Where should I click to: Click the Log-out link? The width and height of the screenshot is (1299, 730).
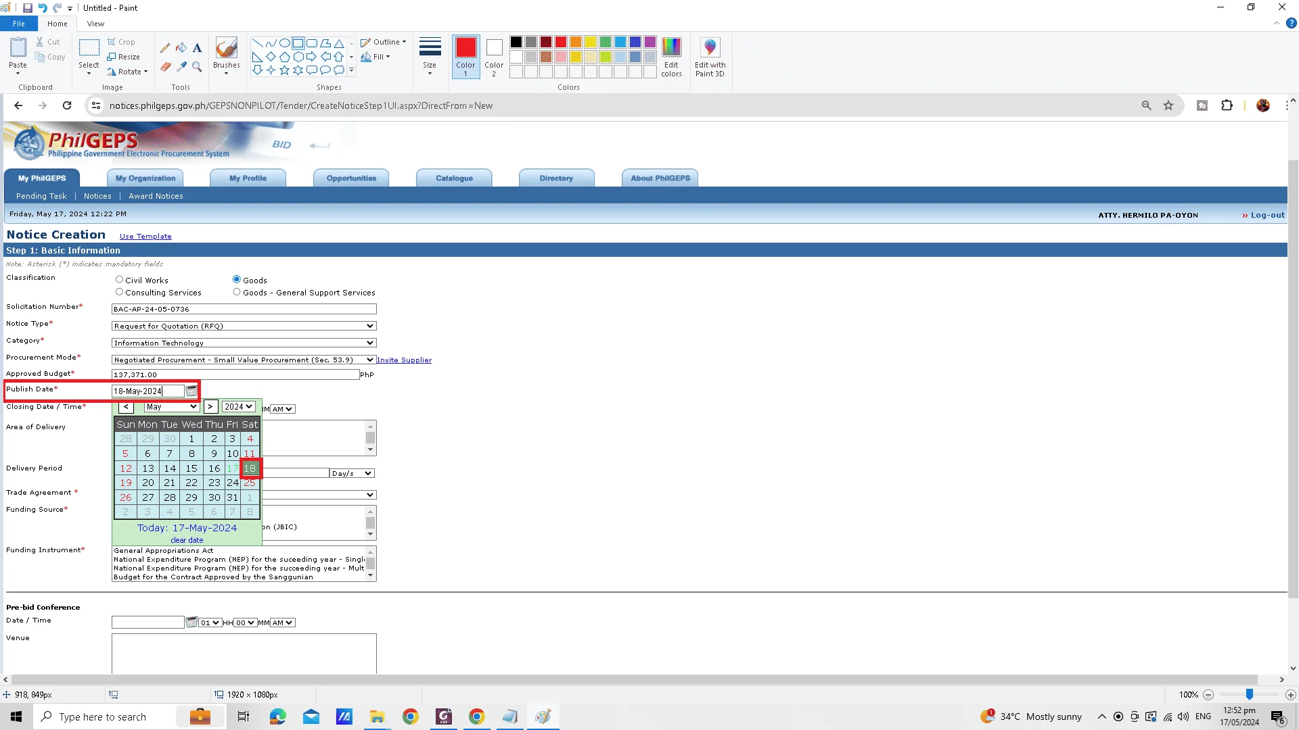click(x=1267, y=215)
